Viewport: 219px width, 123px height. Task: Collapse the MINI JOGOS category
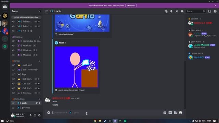[x=18, y=99]
